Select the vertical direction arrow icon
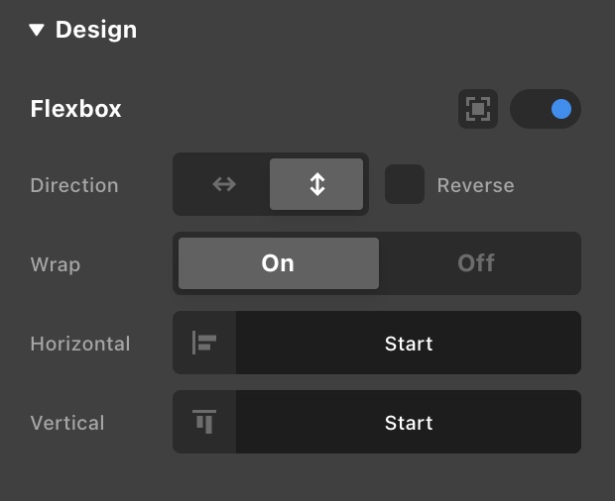The image size is (615, 501). (x=316, y=185)
